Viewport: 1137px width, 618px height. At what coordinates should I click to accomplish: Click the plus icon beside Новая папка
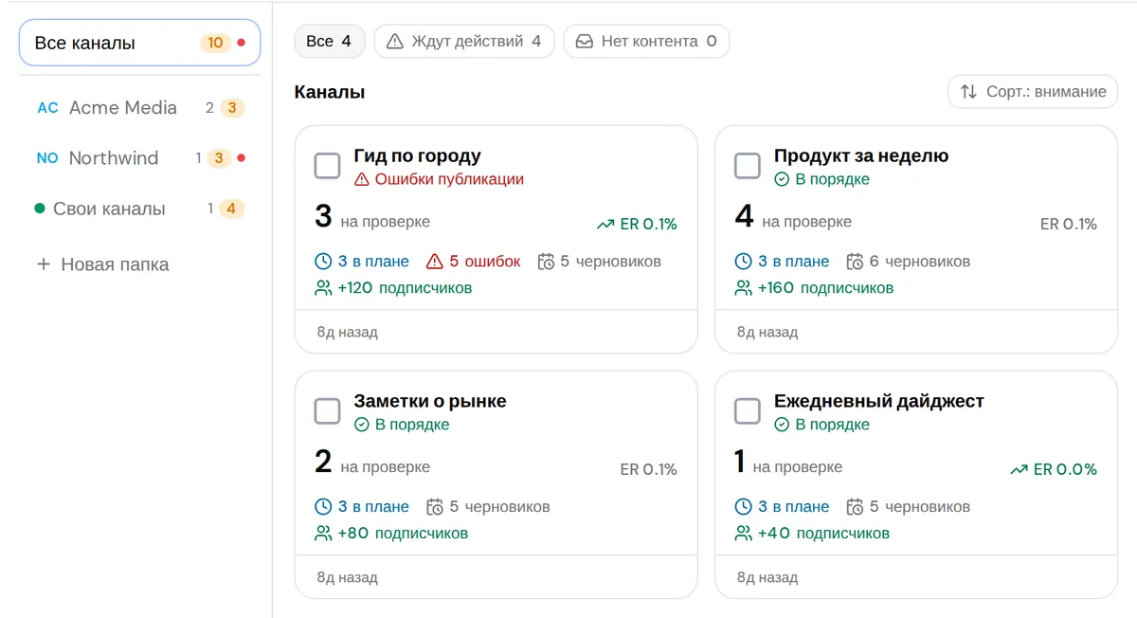coord(43,264)
